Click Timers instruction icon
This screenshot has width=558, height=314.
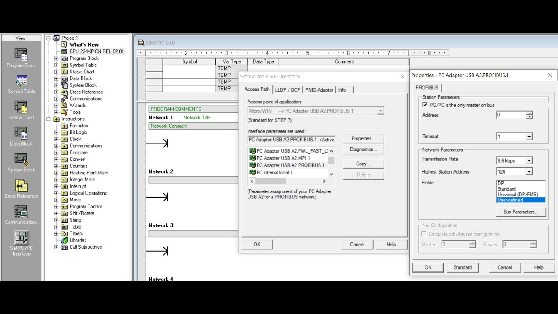tap(64, 233)
